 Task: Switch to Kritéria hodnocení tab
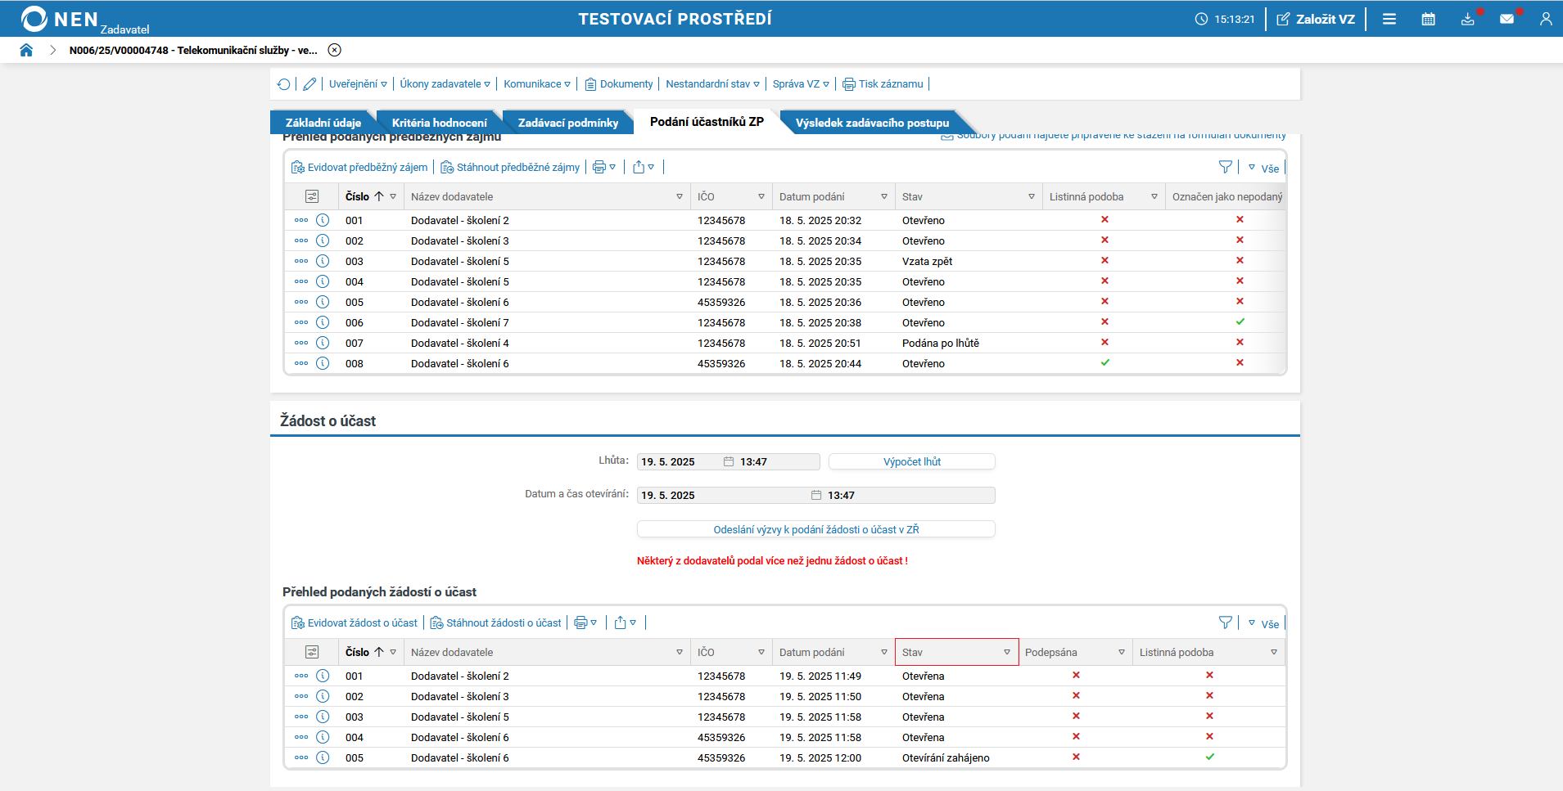(439, 123)
